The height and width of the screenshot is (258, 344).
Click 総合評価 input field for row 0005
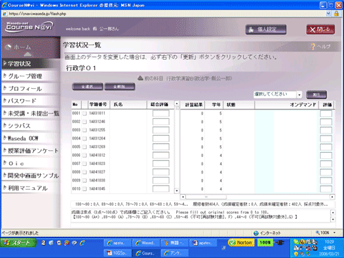point(161,147)
